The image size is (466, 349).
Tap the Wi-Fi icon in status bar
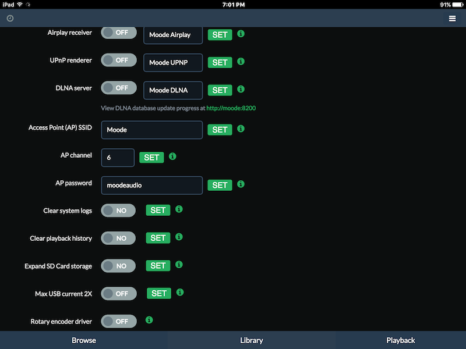(x=20, y=4)
